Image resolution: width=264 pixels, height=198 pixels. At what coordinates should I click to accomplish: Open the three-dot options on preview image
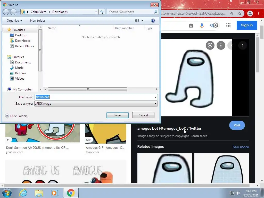pyautogui.click(x=221, y=45)
